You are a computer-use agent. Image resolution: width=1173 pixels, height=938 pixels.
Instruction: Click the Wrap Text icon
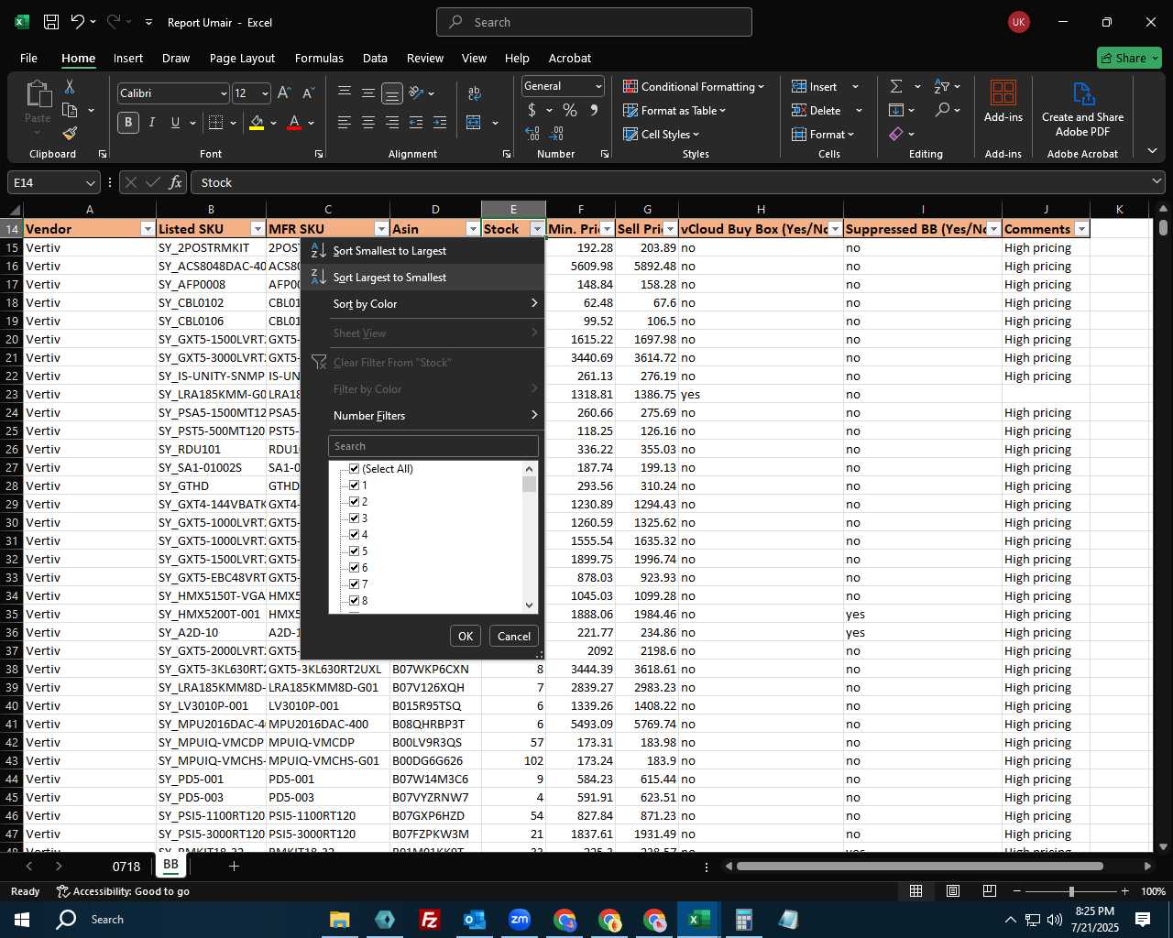(x=474, y=93)
